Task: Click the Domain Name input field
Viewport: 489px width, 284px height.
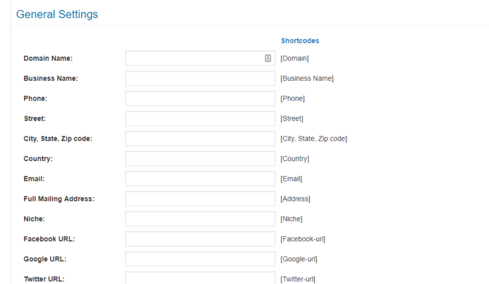Action: point(200,58)
